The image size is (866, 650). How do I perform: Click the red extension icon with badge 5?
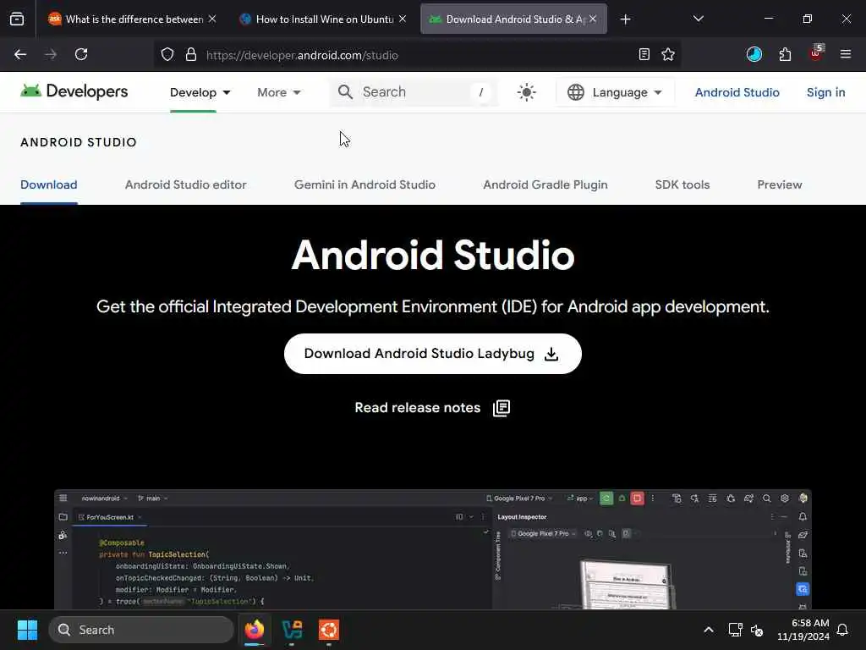816,53
